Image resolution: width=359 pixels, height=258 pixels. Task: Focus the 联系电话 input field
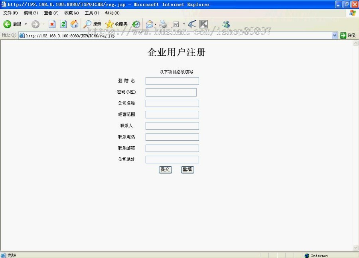click(172, 137)
